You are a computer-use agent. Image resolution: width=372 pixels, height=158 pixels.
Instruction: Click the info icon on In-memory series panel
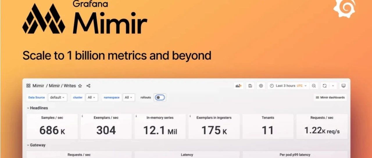(x=136, y=116)
